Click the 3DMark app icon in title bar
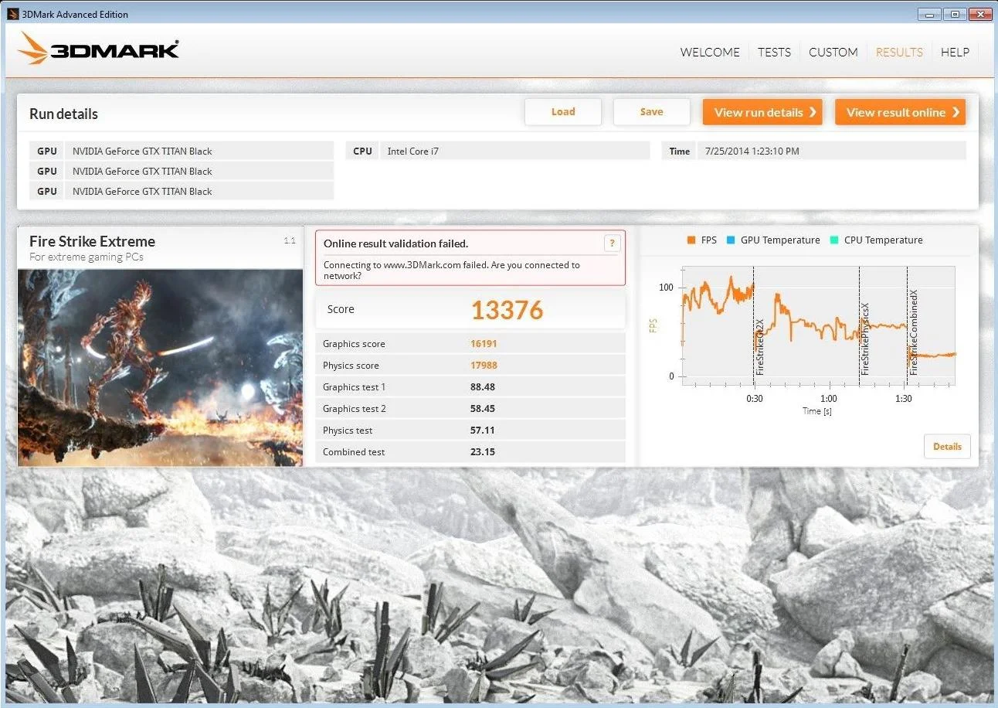The width and height of the screenshot is (998, 708). (x=12, y=14)
